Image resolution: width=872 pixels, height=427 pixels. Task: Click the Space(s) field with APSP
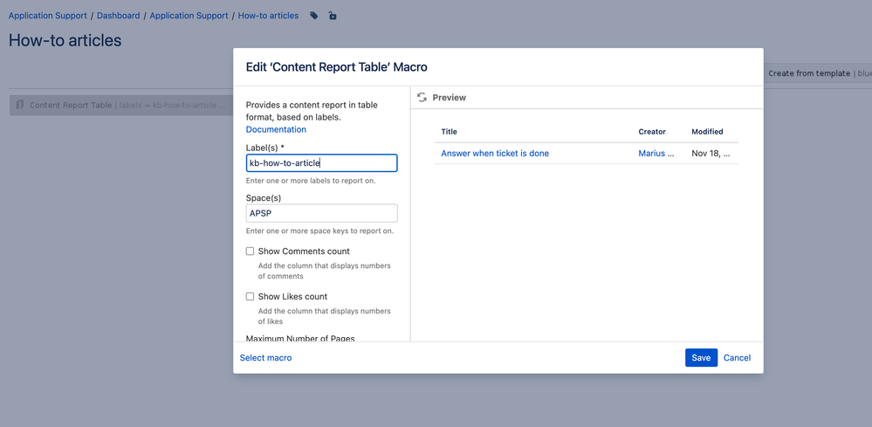[x=321, y=213]
